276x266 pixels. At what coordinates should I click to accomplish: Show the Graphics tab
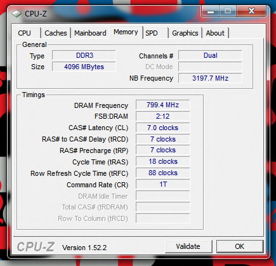(x=185, y=33)
